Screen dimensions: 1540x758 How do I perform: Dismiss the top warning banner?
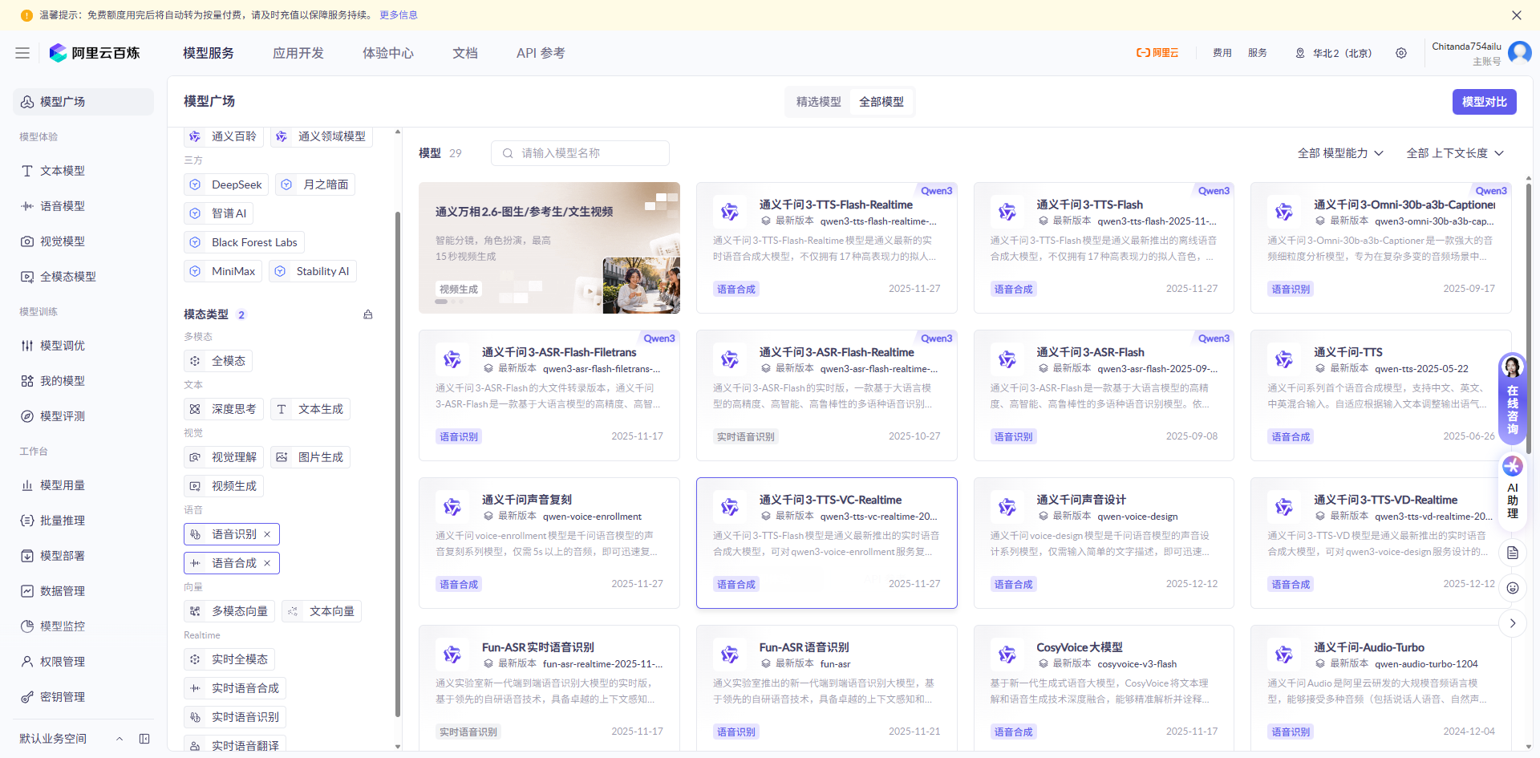(x=1517, y=15)
